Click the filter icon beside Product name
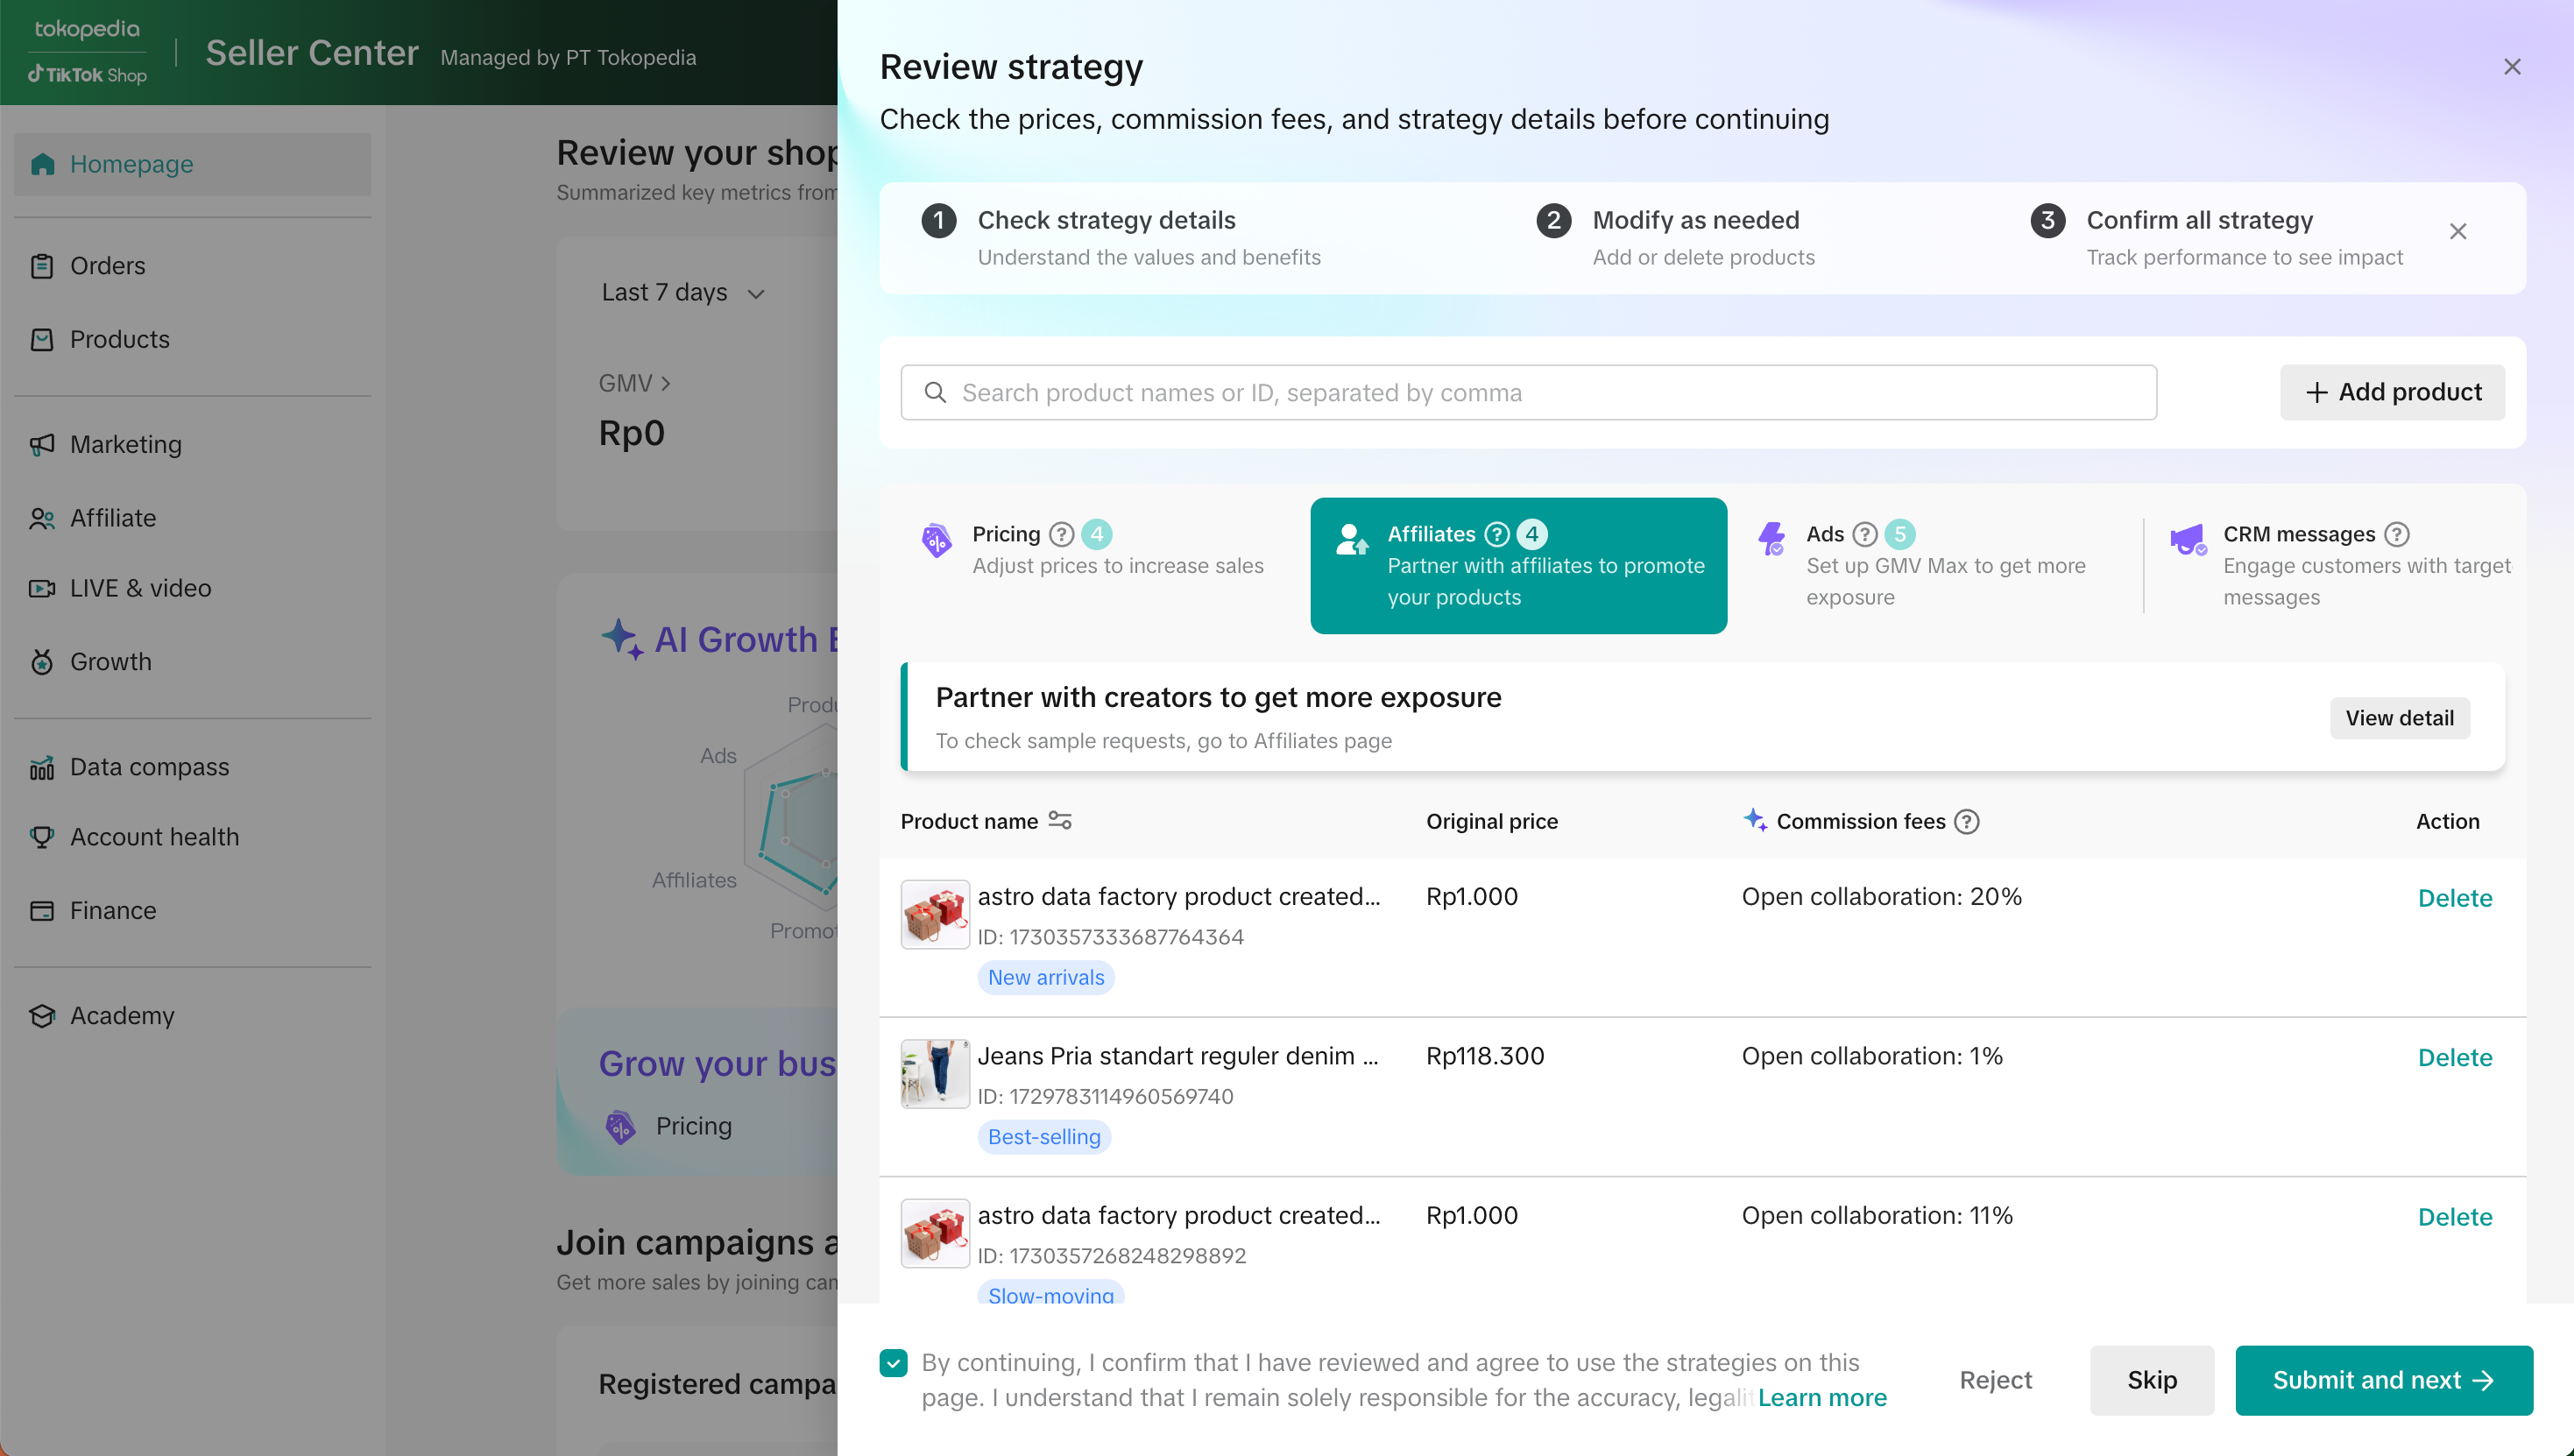 (1060, 820)
